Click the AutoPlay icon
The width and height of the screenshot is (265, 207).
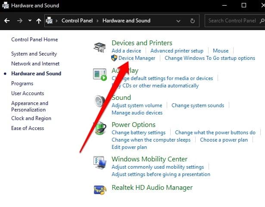[100, 74]
